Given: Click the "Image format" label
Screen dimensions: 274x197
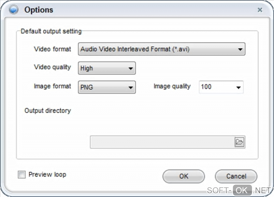Looking at the screenshot, I should click(x=52, y=86).
